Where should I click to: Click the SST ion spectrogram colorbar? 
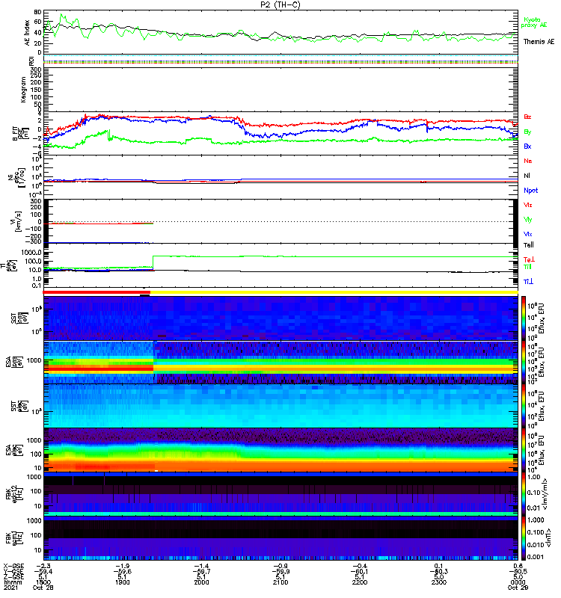tap(524, 318)
